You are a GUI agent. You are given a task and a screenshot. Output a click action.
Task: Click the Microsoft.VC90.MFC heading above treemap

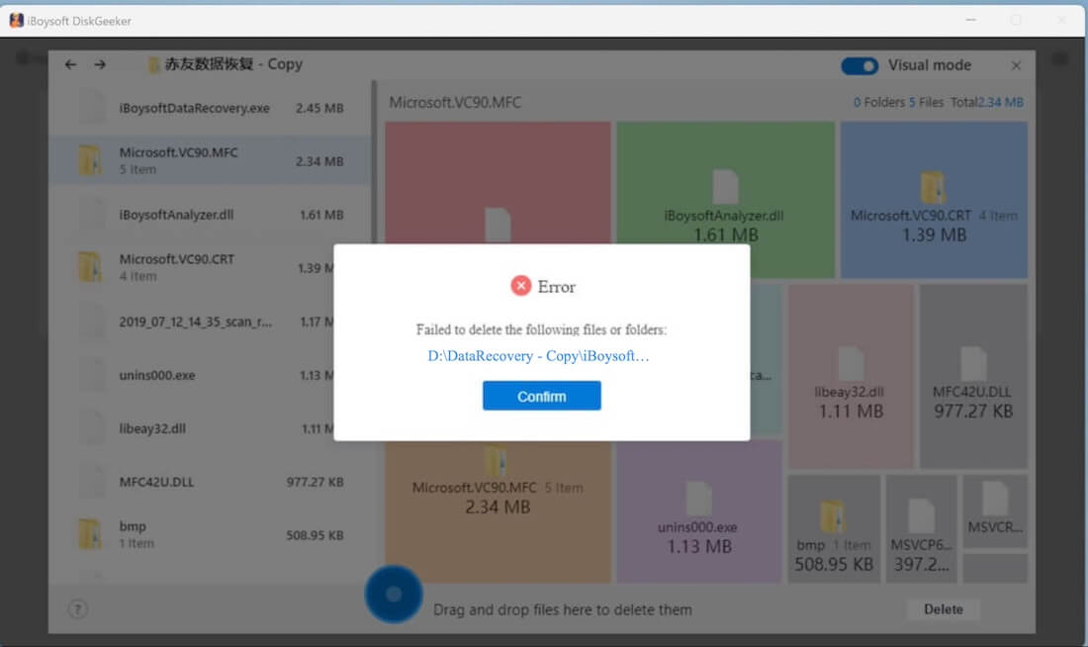pyautogui.click(x=455, y=103)
